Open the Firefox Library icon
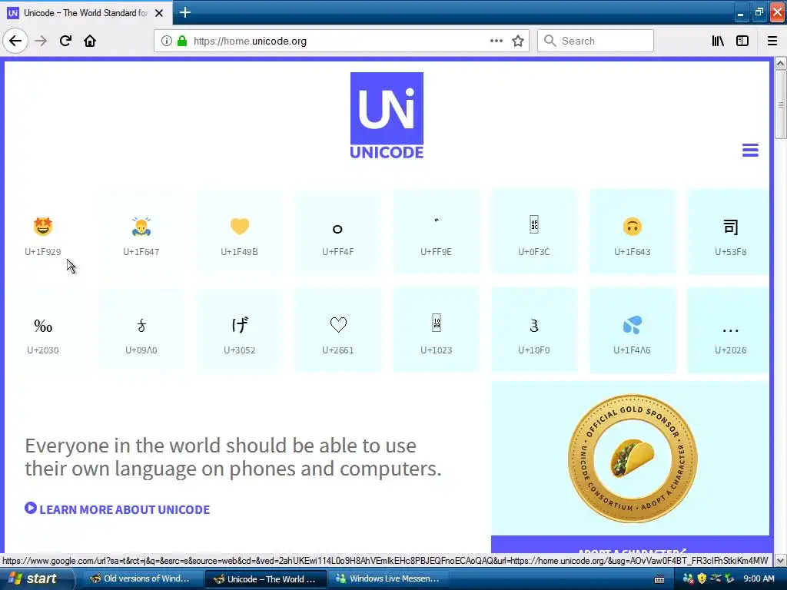 [718, 41]
